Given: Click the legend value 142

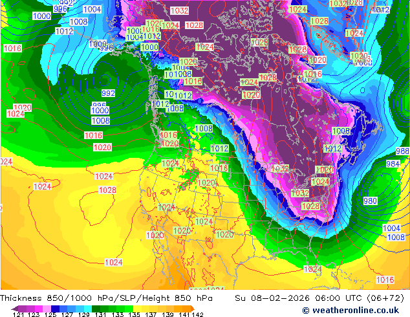Looking at the screenshot, I should 197,314.
